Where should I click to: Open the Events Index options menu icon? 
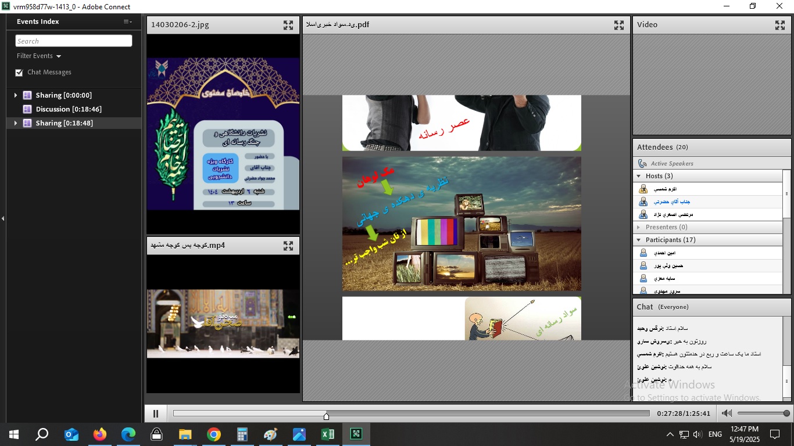[127, 21]
